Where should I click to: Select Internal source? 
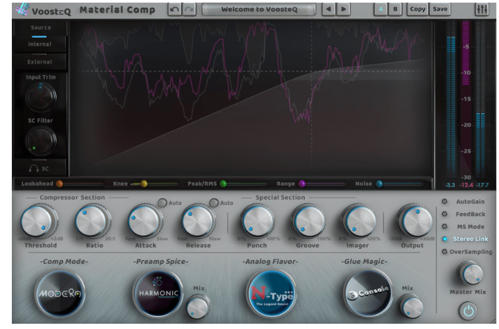coord(39,44)
